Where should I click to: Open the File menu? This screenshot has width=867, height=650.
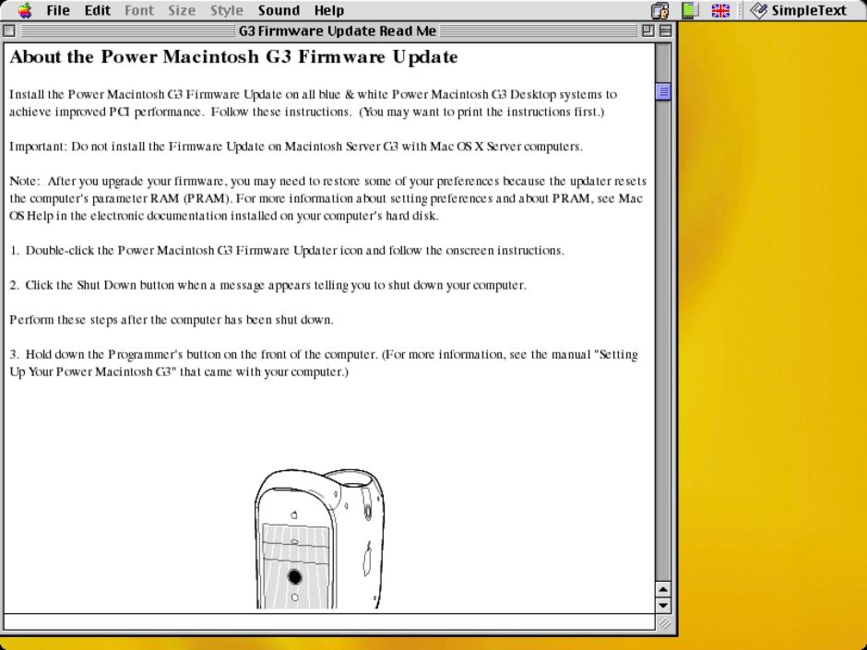(57, 10)
